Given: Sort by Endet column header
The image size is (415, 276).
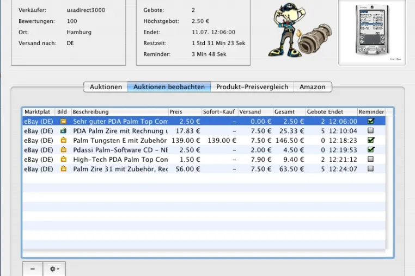Looking at the screenshot, I should click(x=342, y=112).
